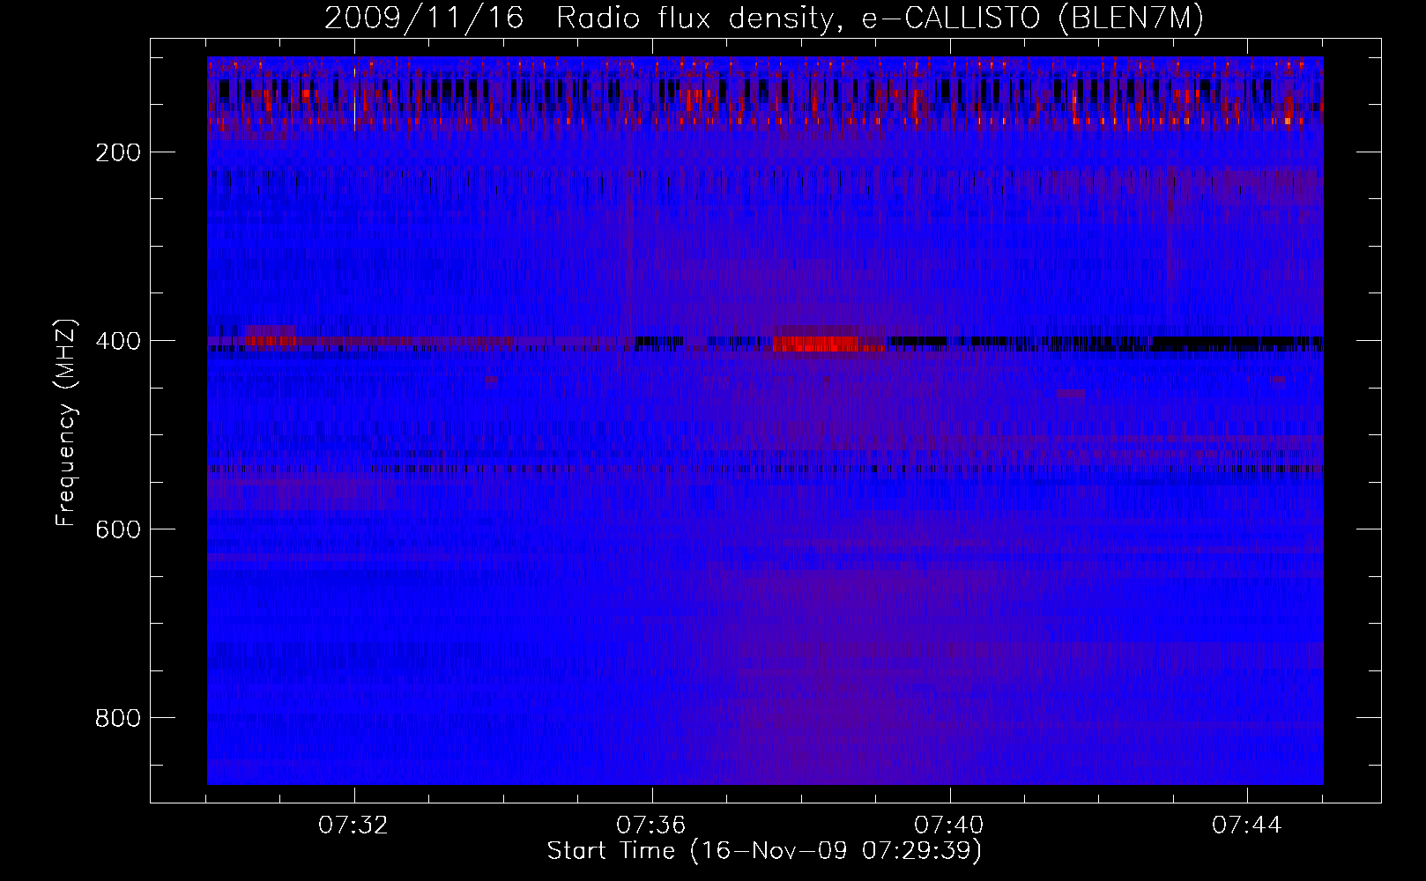Click the 07:32 time tick label

(x=354, y=825)
